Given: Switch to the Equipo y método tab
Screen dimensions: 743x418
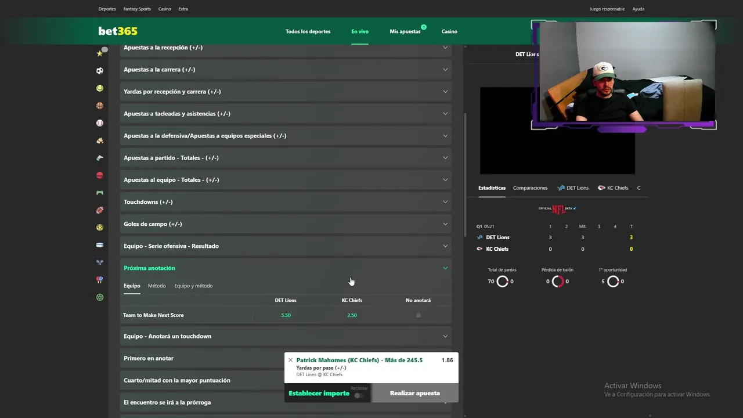Looking at the screenshot, I should [x=193, y=286].
